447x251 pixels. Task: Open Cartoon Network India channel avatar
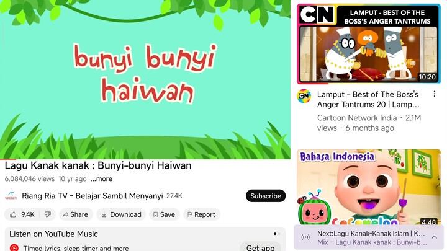(304, 96)
